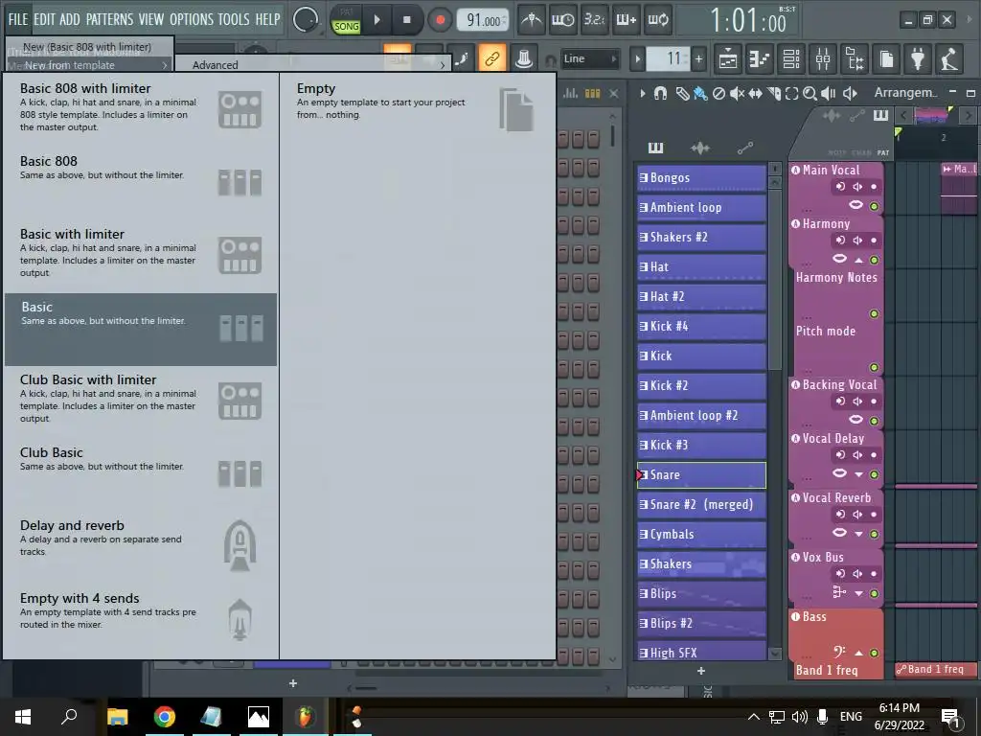
Task: Click the red Record button
Action: pos(440,20)
